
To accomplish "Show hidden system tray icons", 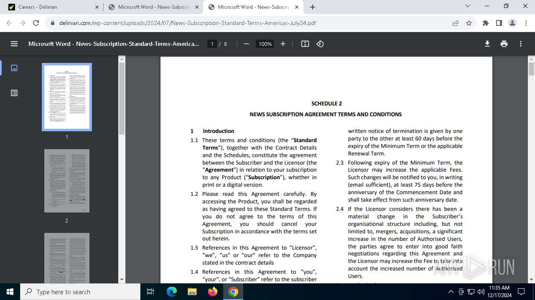I will click(x=451, y=292).
